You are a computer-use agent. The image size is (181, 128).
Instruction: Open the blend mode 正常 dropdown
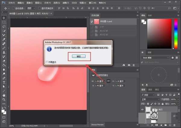[151, 99]
